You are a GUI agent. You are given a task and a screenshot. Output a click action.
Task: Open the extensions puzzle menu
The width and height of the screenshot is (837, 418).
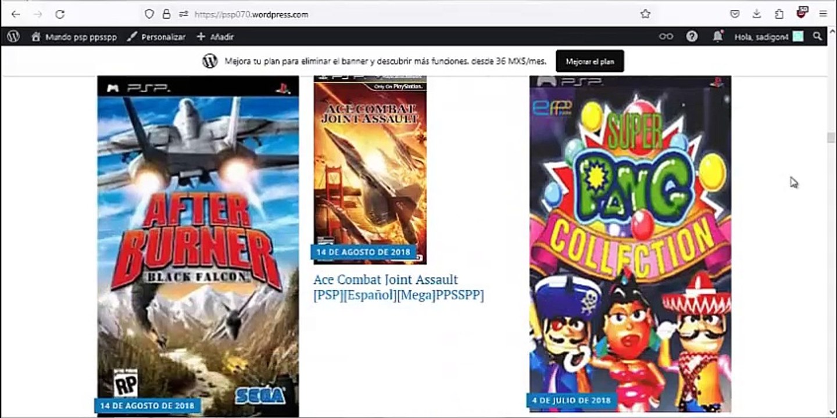[x=779, y=15]
